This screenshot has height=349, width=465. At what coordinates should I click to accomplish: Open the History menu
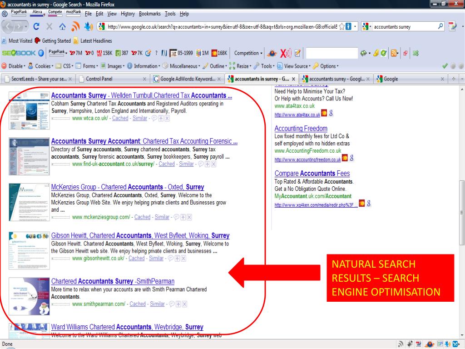[x=128, y=14]
